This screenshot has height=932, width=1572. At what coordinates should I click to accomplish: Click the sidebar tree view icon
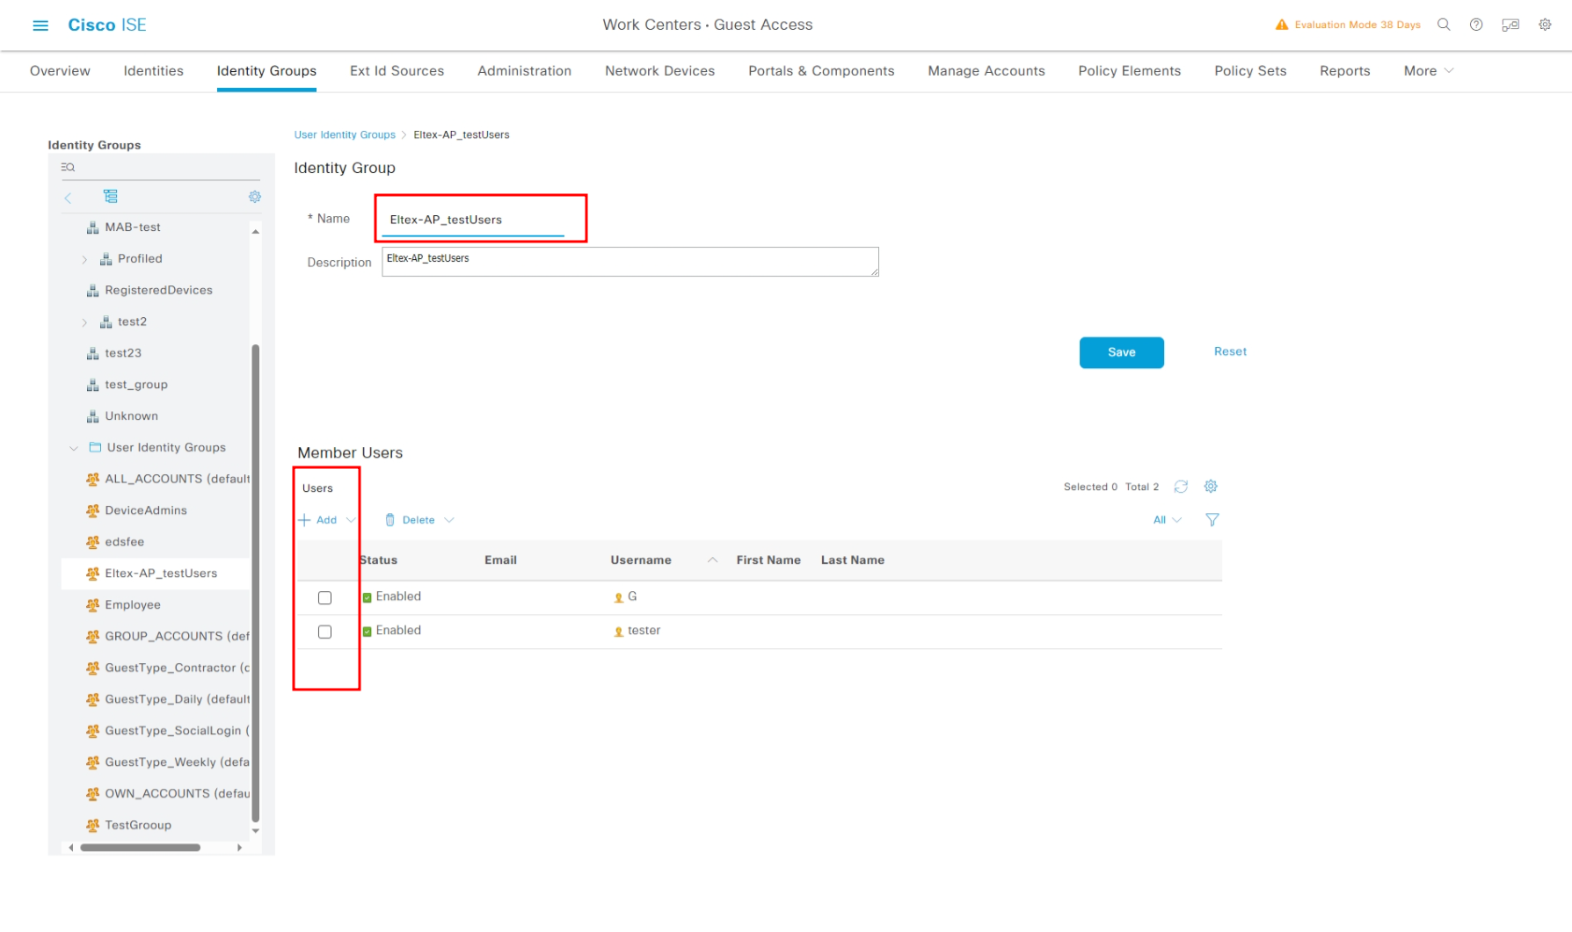coord(110,196)
